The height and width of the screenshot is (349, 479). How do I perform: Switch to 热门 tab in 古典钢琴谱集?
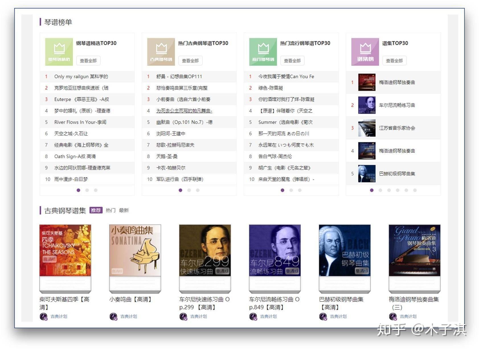110,210
